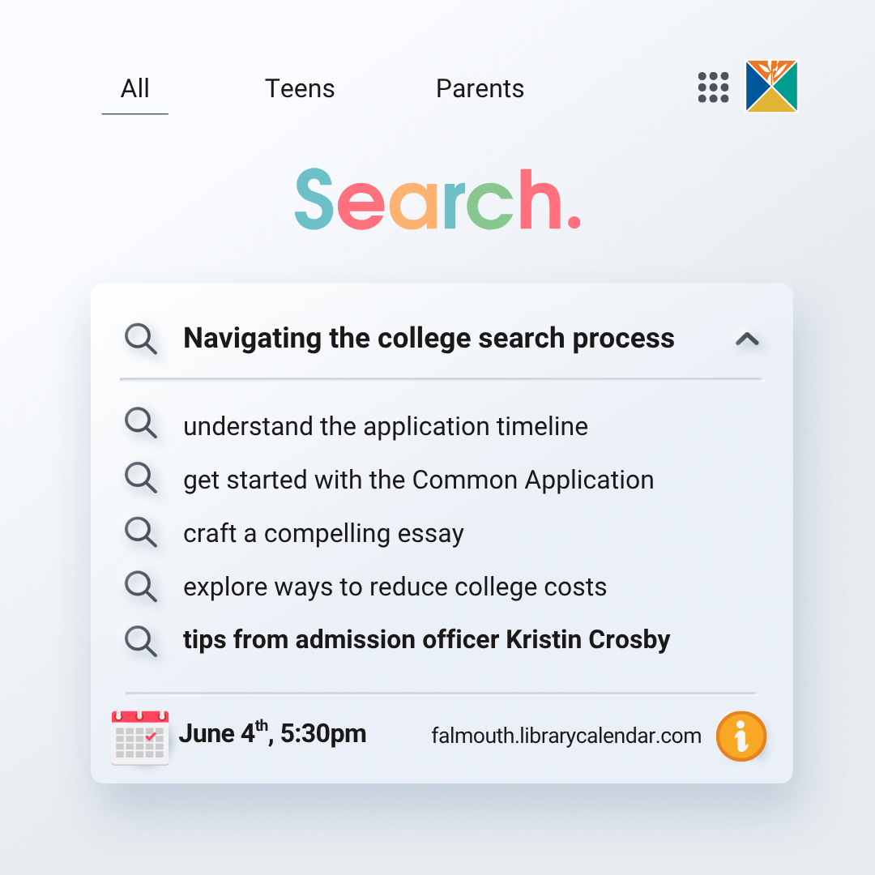Click the colorful library logo icon
This screenshot has height=875, width=875.
click(771, 86)
